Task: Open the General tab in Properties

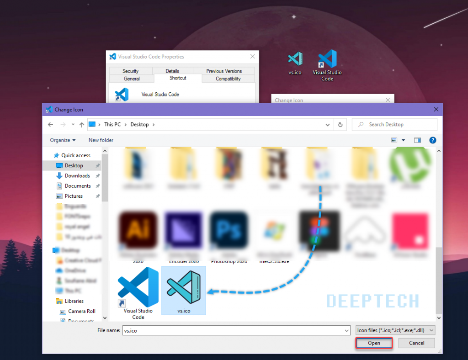Action: 132,79
